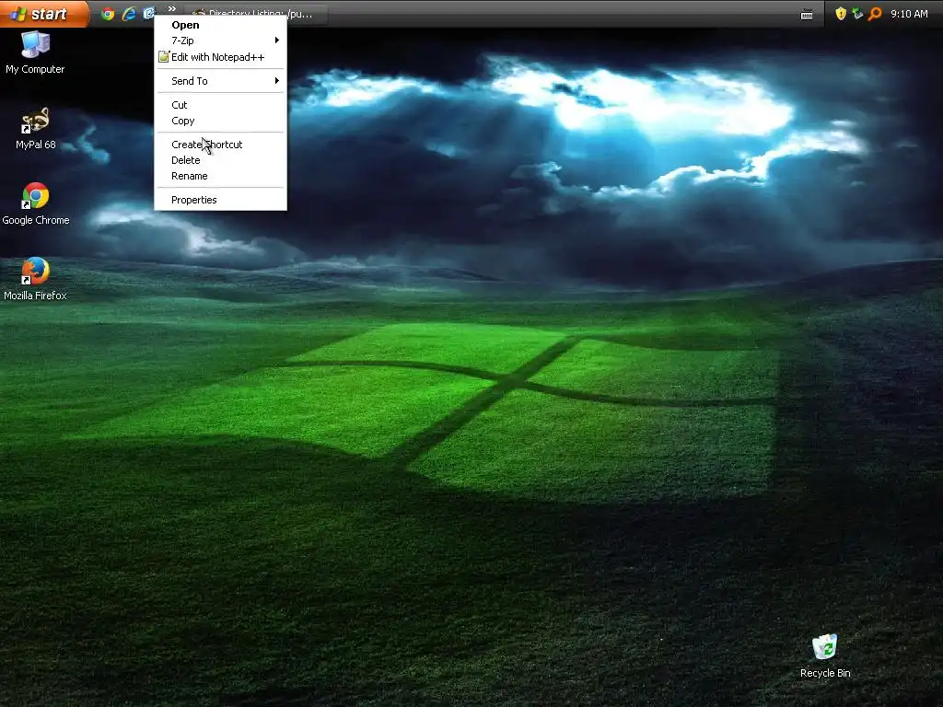Click the Safely Remove Hardware tray icon
This screenshot has width=943, height=707.
[857, 14]
